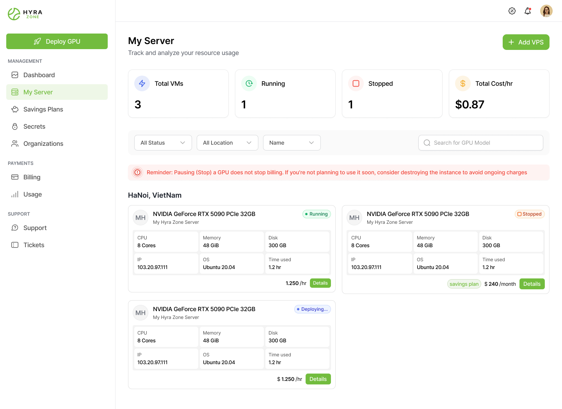Open the notification bell
The height and width of the screenshot is (409, 562).
(528, 11)
